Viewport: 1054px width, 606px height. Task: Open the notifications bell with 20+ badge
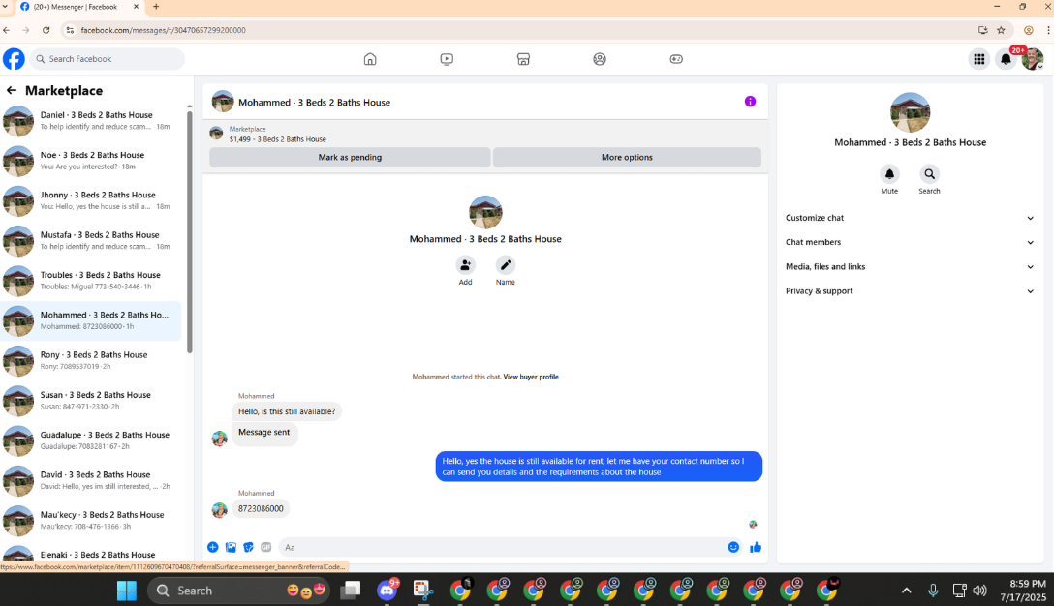pyautogui.click(x=1006, y=59)
